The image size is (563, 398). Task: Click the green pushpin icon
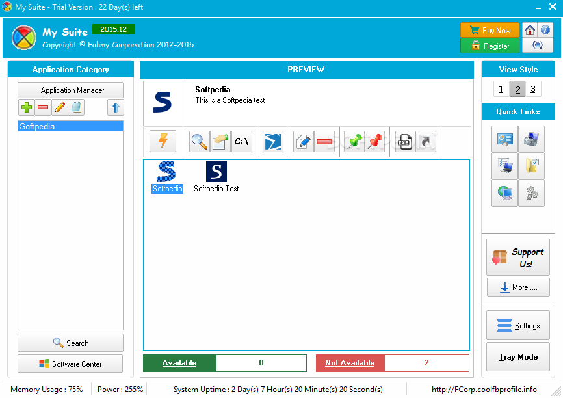(x=354, y=141)
